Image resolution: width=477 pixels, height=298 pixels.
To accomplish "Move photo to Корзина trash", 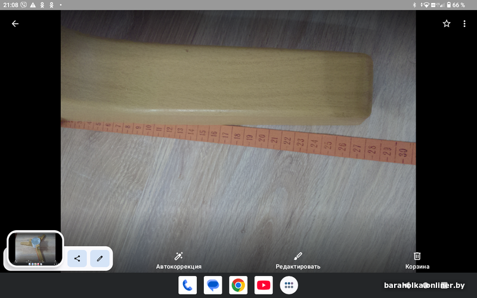I will pos(417,261).
